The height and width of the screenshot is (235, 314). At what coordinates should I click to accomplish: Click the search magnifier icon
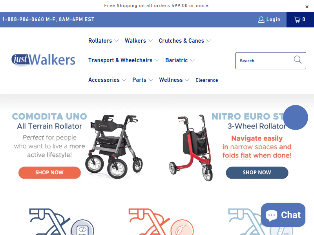click(298, 60)
